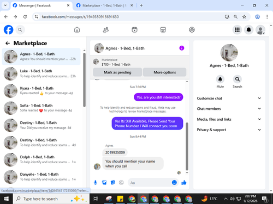Open the Sticky Notes taskbar icon
273x204 pixels.
pos(120,199)
